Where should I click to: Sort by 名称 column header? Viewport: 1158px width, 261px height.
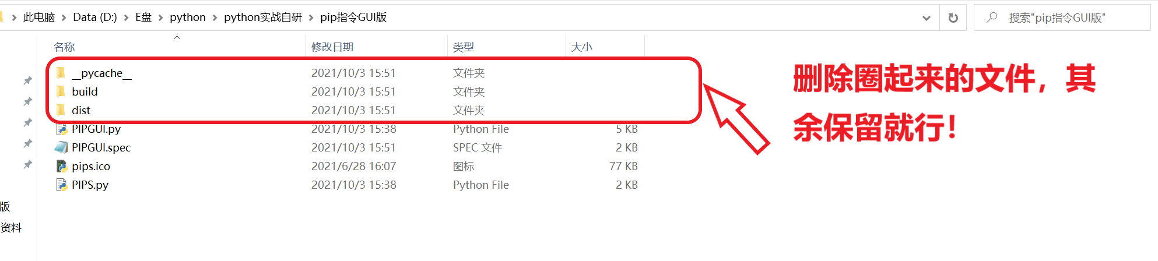[x=64, y=47]
